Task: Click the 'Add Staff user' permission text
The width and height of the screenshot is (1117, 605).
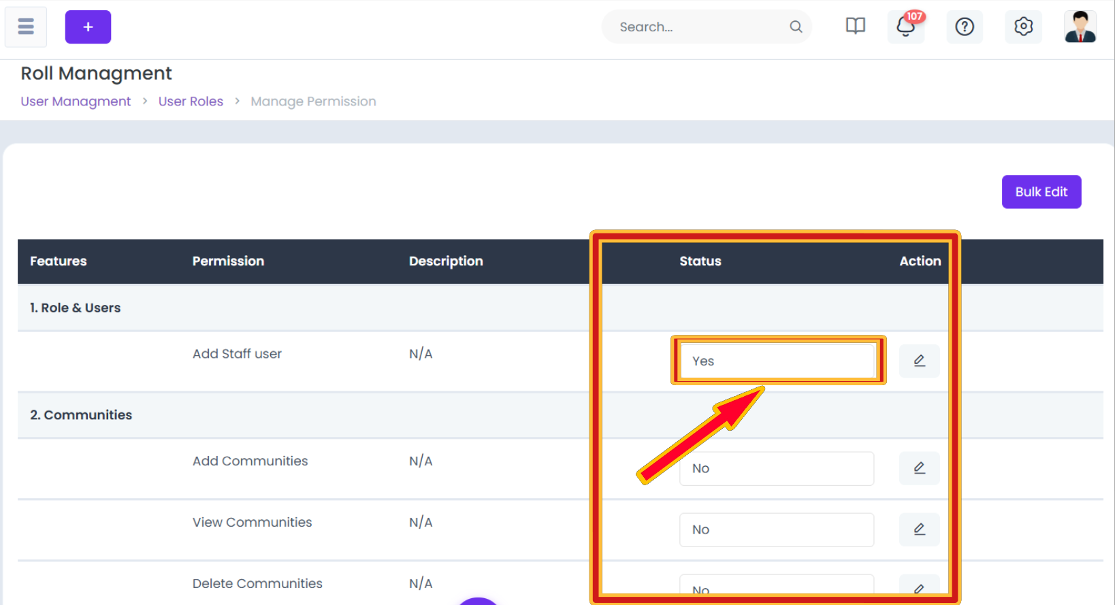Action: (237, 354)
